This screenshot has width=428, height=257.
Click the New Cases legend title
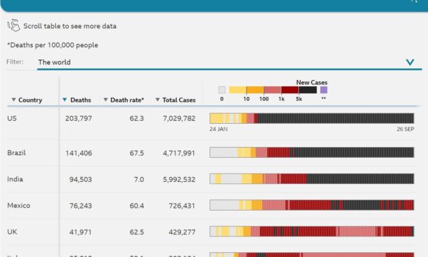click(312, 82)
